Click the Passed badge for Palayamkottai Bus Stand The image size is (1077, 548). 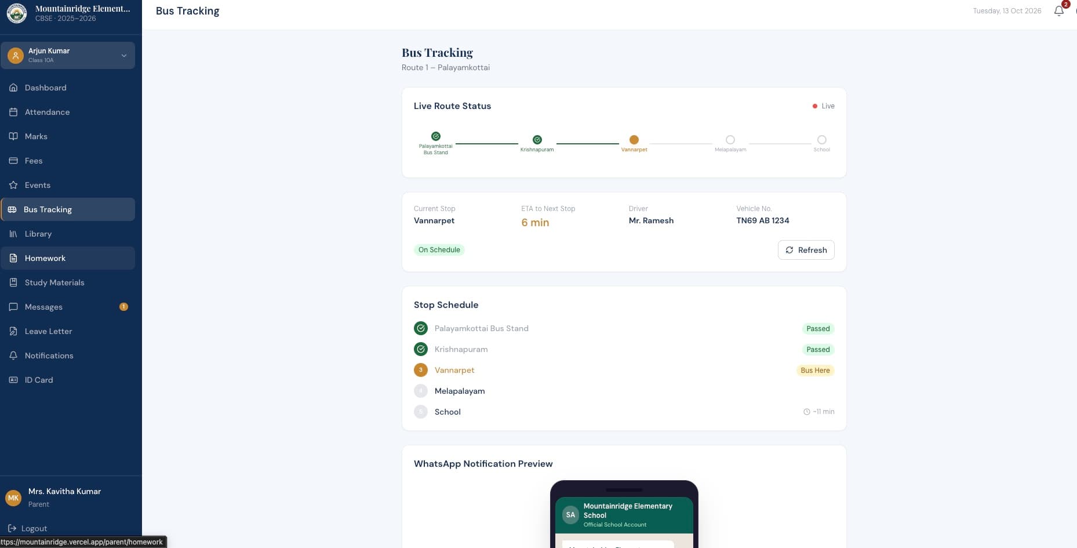coord(818,329)
